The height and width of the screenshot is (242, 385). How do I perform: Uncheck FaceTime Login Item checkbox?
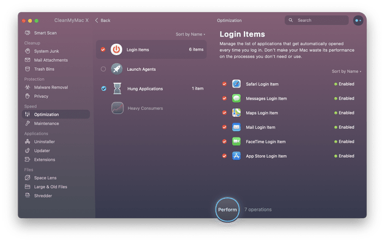pyautogui.click(x=224, y=141)
